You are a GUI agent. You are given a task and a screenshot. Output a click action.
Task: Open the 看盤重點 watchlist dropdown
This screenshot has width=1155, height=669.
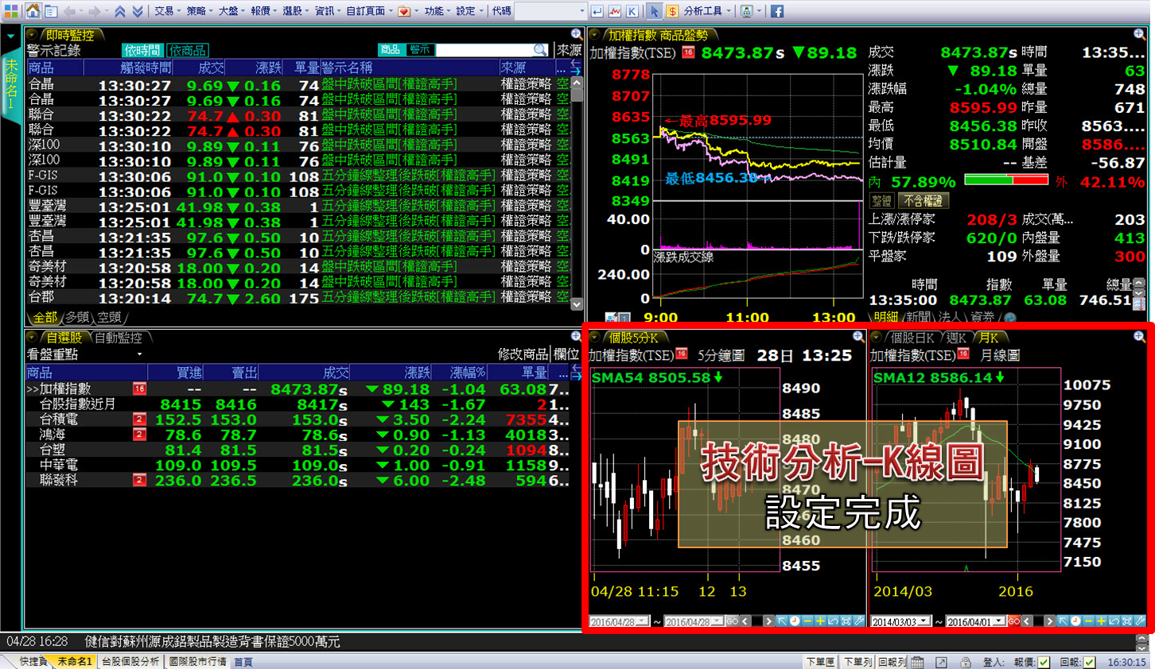click(139, 354)
